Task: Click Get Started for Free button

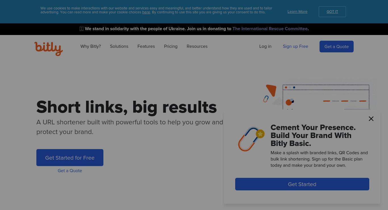Action: click(x=70, y=158)
